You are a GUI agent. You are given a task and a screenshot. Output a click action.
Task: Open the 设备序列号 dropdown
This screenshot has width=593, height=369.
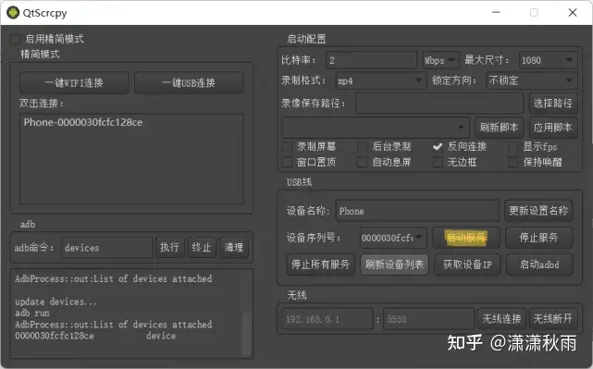point(393,238)
